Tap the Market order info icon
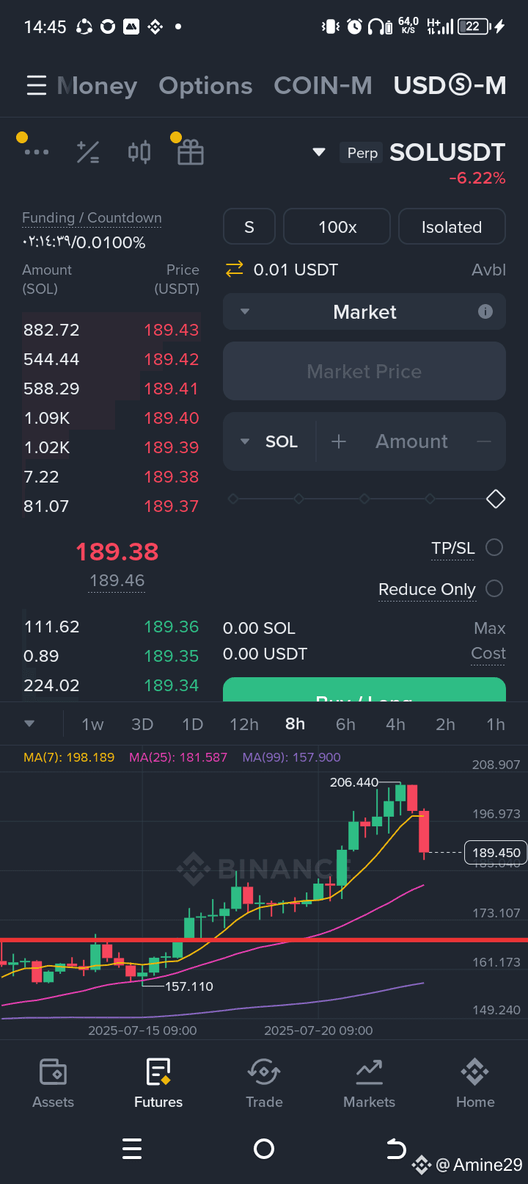 click(485, 311)
